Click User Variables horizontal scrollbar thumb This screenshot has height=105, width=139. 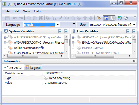coord(95,56)
